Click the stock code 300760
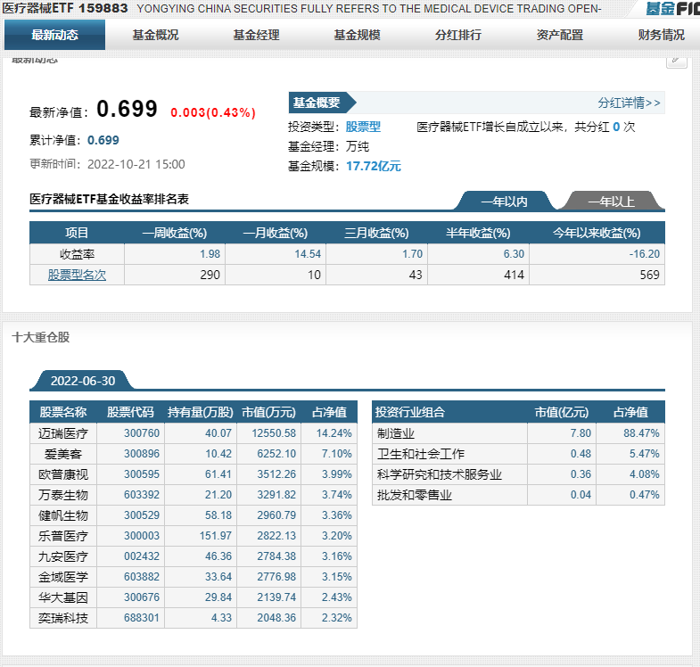 (142, 433)
